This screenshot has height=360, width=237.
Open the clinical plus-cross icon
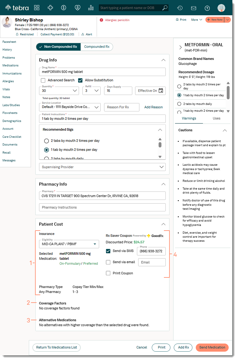(x=50, y=7)
